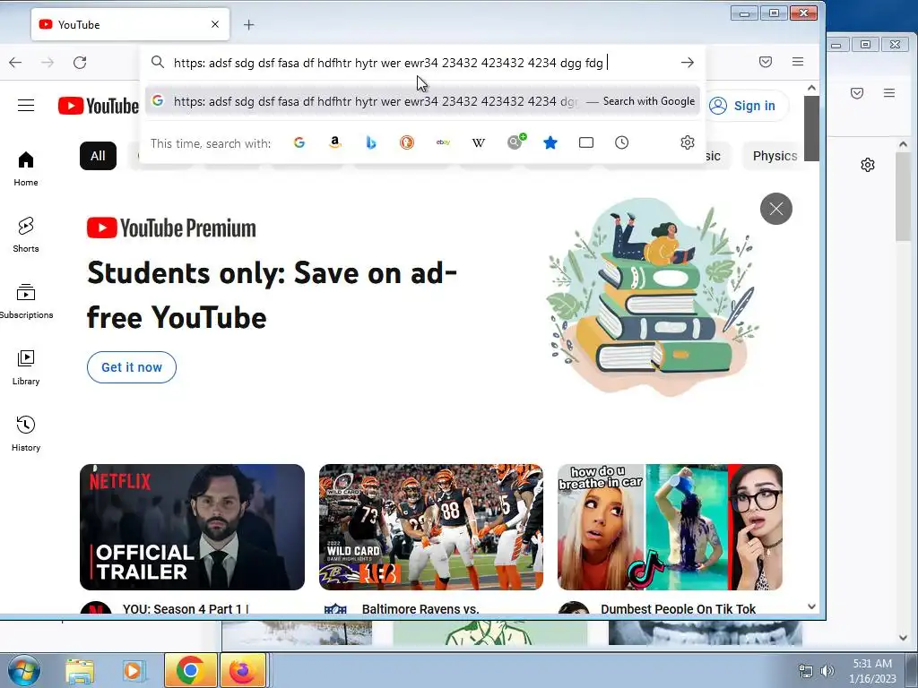Open the Dumbest People On Tik Tok thumbnail
The width and height of the screenshot is (918, 688).
(670, 527)
